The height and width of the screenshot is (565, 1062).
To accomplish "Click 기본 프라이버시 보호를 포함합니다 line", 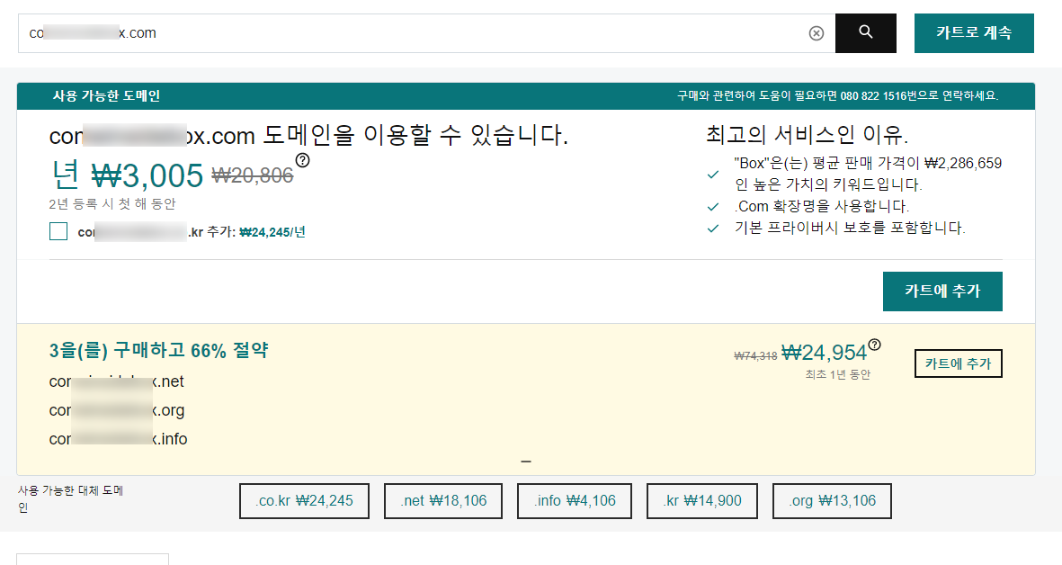I will tap(850, 228).
